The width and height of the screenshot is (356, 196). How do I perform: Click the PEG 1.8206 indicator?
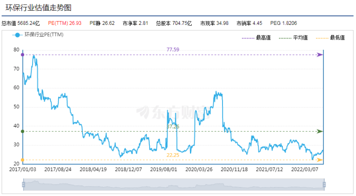coord(284,23)
